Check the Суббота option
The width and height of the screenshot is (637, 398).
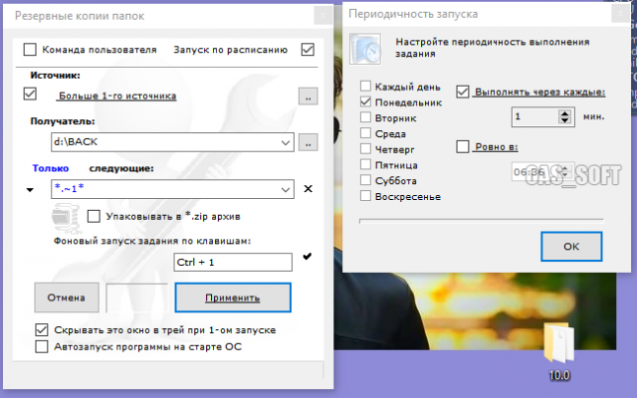pyautogui.click(x=365, y=180)
